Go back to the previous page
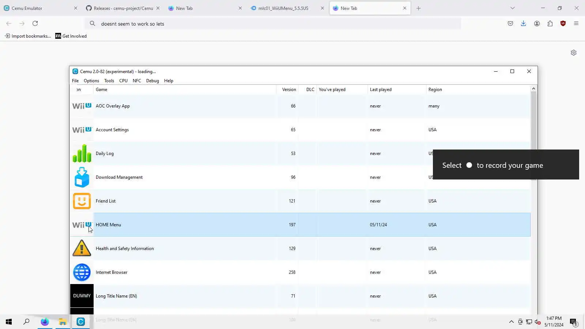The image size is (585, 329). [9, 23]
